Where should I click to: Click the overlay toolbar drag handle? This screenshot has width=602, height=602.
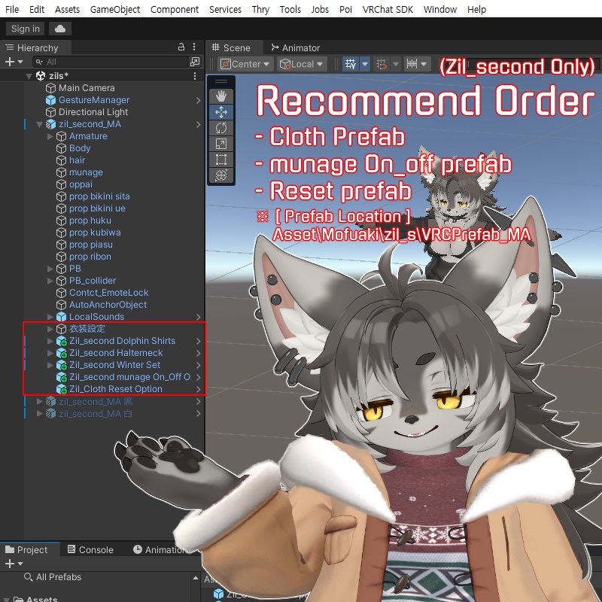221,81
